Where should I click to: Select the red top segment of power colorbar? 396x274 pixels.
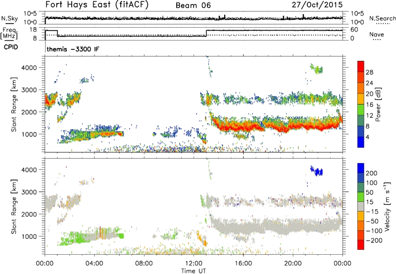[x=361, y=67]
